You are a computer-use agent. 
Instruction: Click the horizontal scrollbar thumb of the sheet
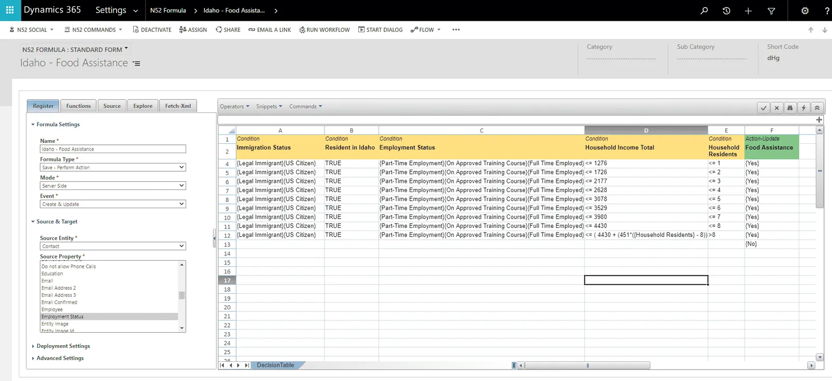pos(588,365)
